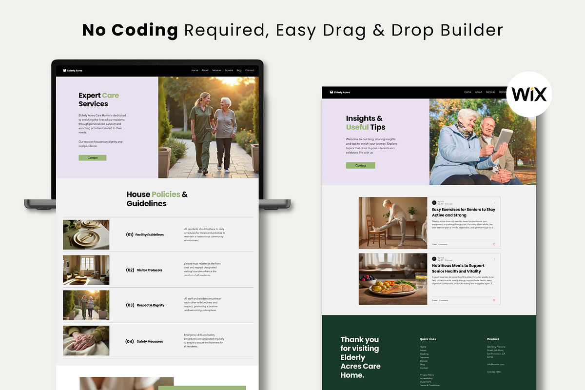Viewport: 585px width, 390px height.
Task: Click the comments count on the Nutritious Meals post
Action: 444,300
